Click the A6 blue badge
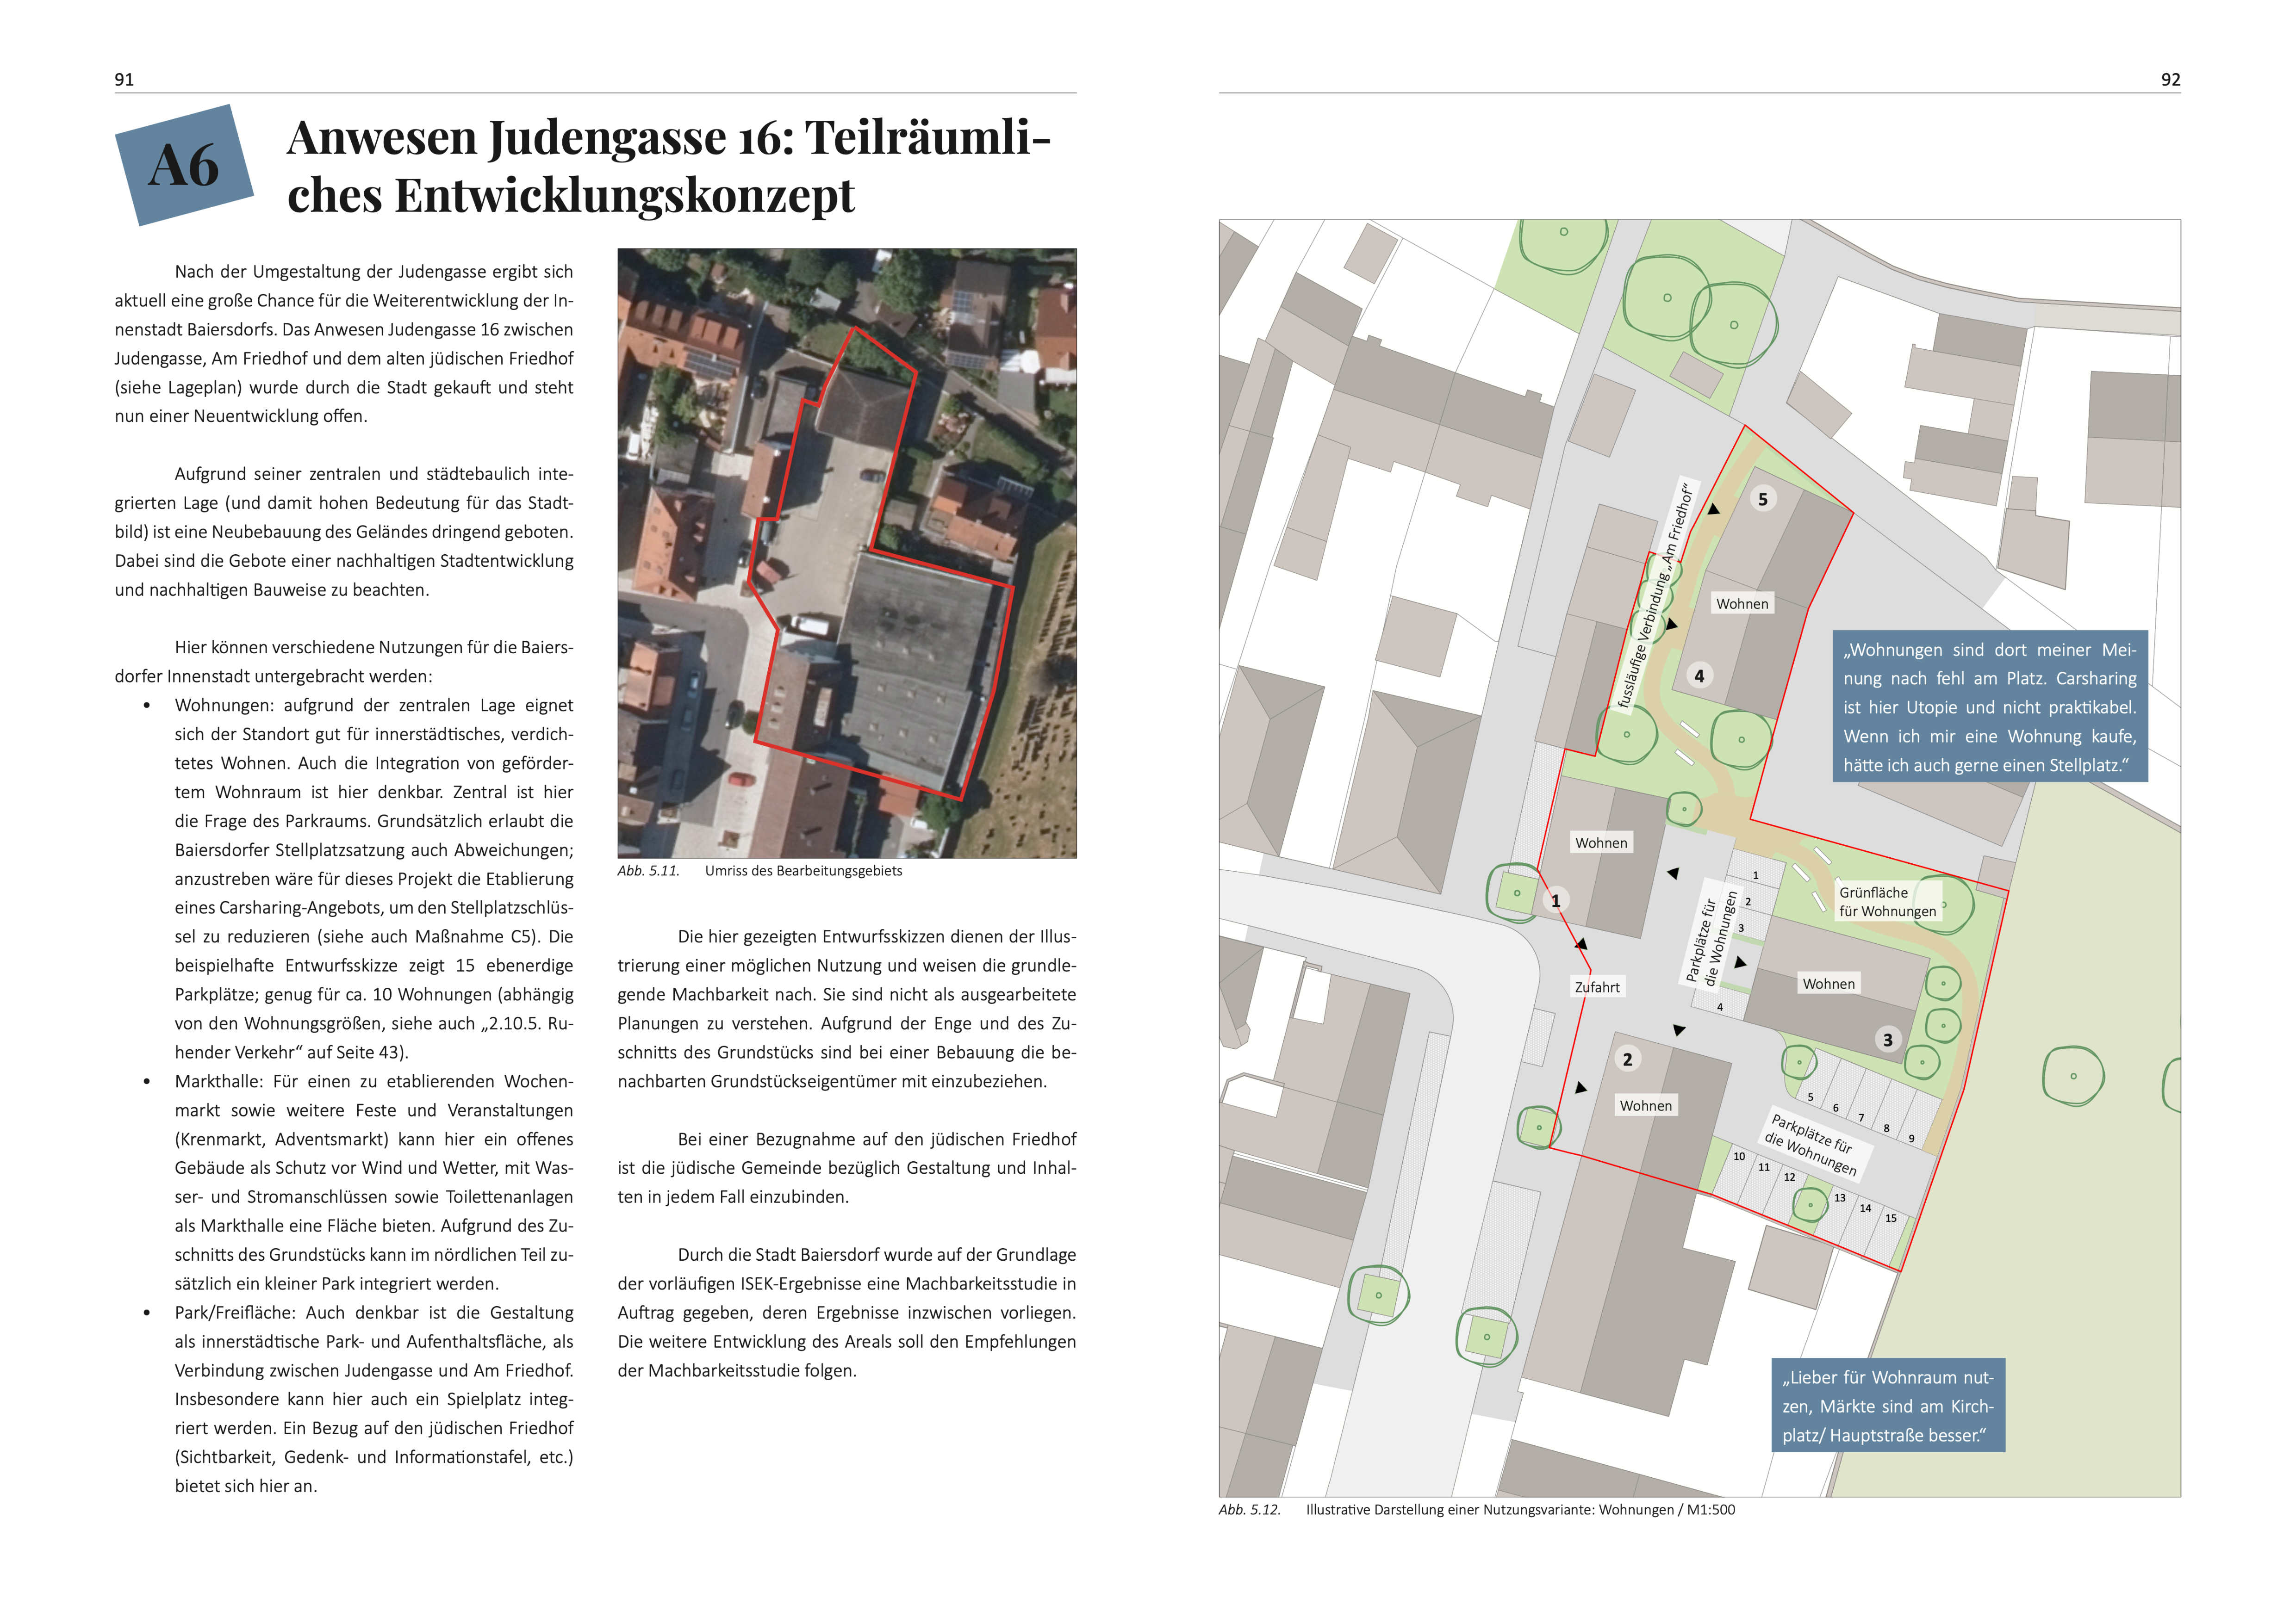The height and width of the screenshot is (1623, 2296). click(185, 165)
